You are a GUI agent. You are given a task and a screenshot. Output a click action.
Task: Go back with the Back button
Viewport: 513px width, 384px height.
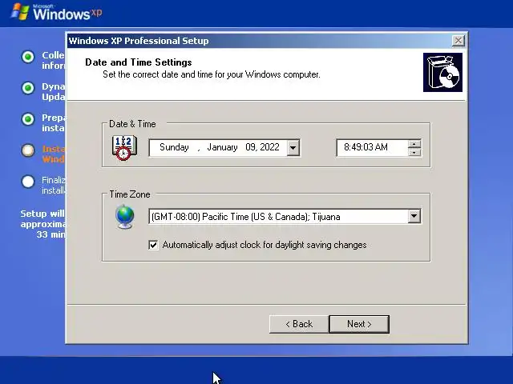(299, 324)
